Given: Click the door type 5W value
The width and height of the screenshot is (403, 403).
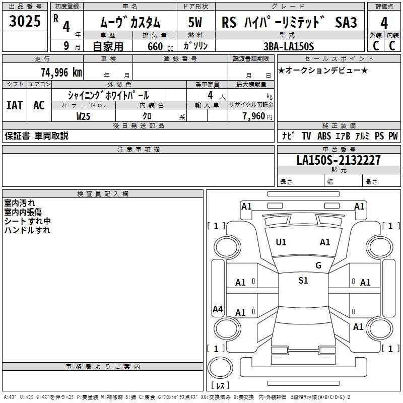Looking at the screenshot, I should pos(195,22).
